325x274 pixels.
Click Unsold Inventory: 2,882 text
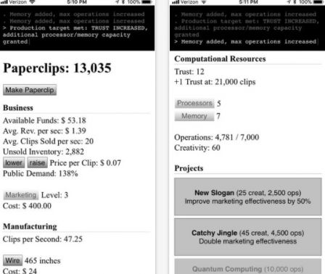click(44, 151)
